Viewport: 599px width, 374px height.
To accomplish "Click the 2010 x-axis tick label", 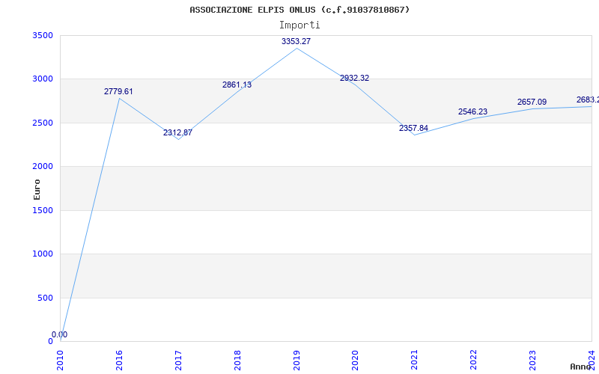I will (60, 360).
